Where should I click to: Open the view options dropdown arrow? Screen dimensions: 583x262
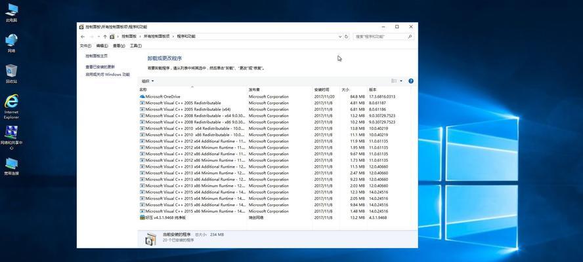[x=400, y=81]
